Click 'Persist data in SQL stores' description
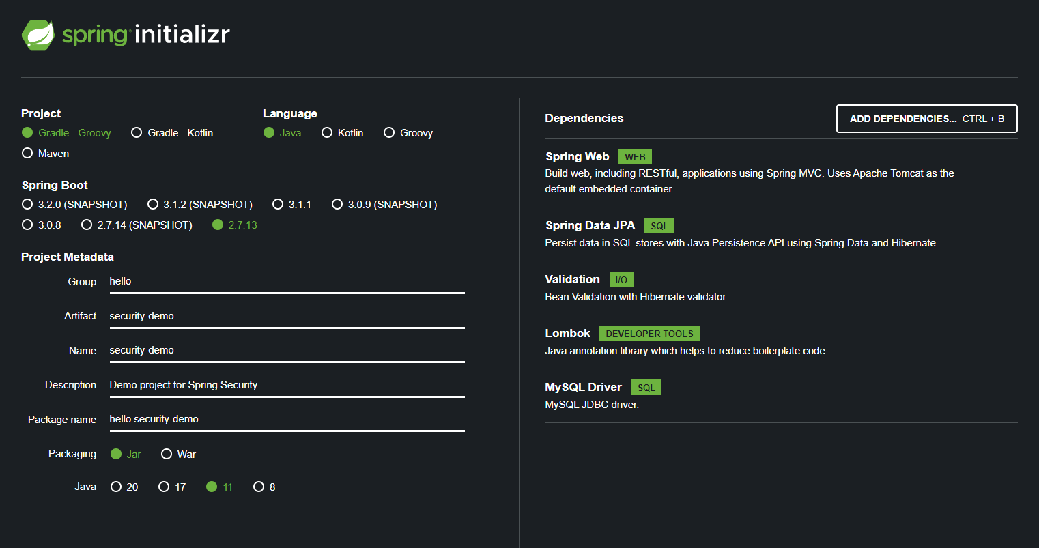 point(741,243)
